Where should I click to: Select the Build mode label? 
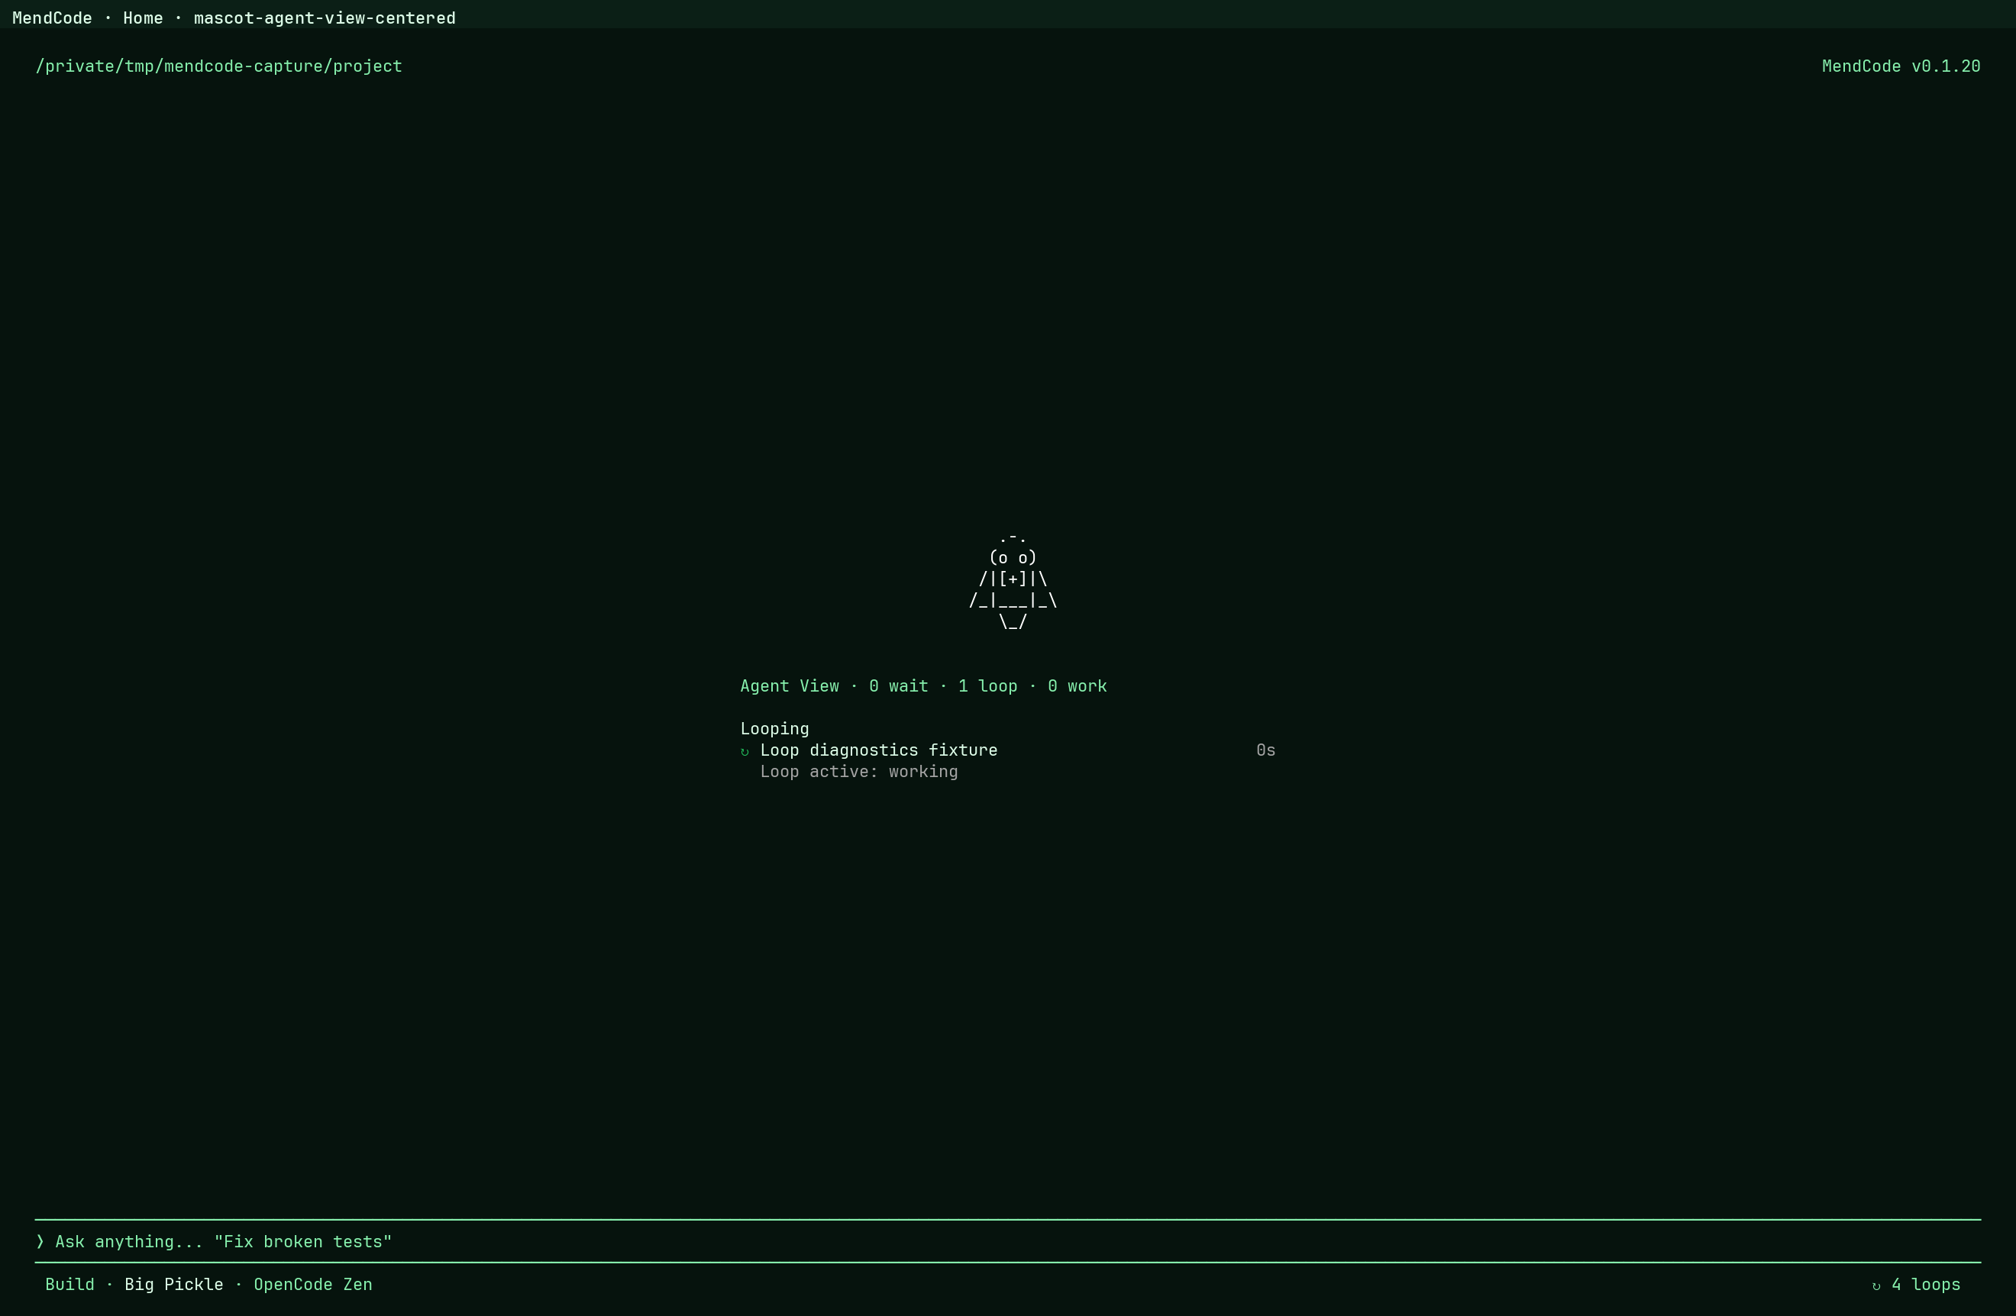(69, 1285)
